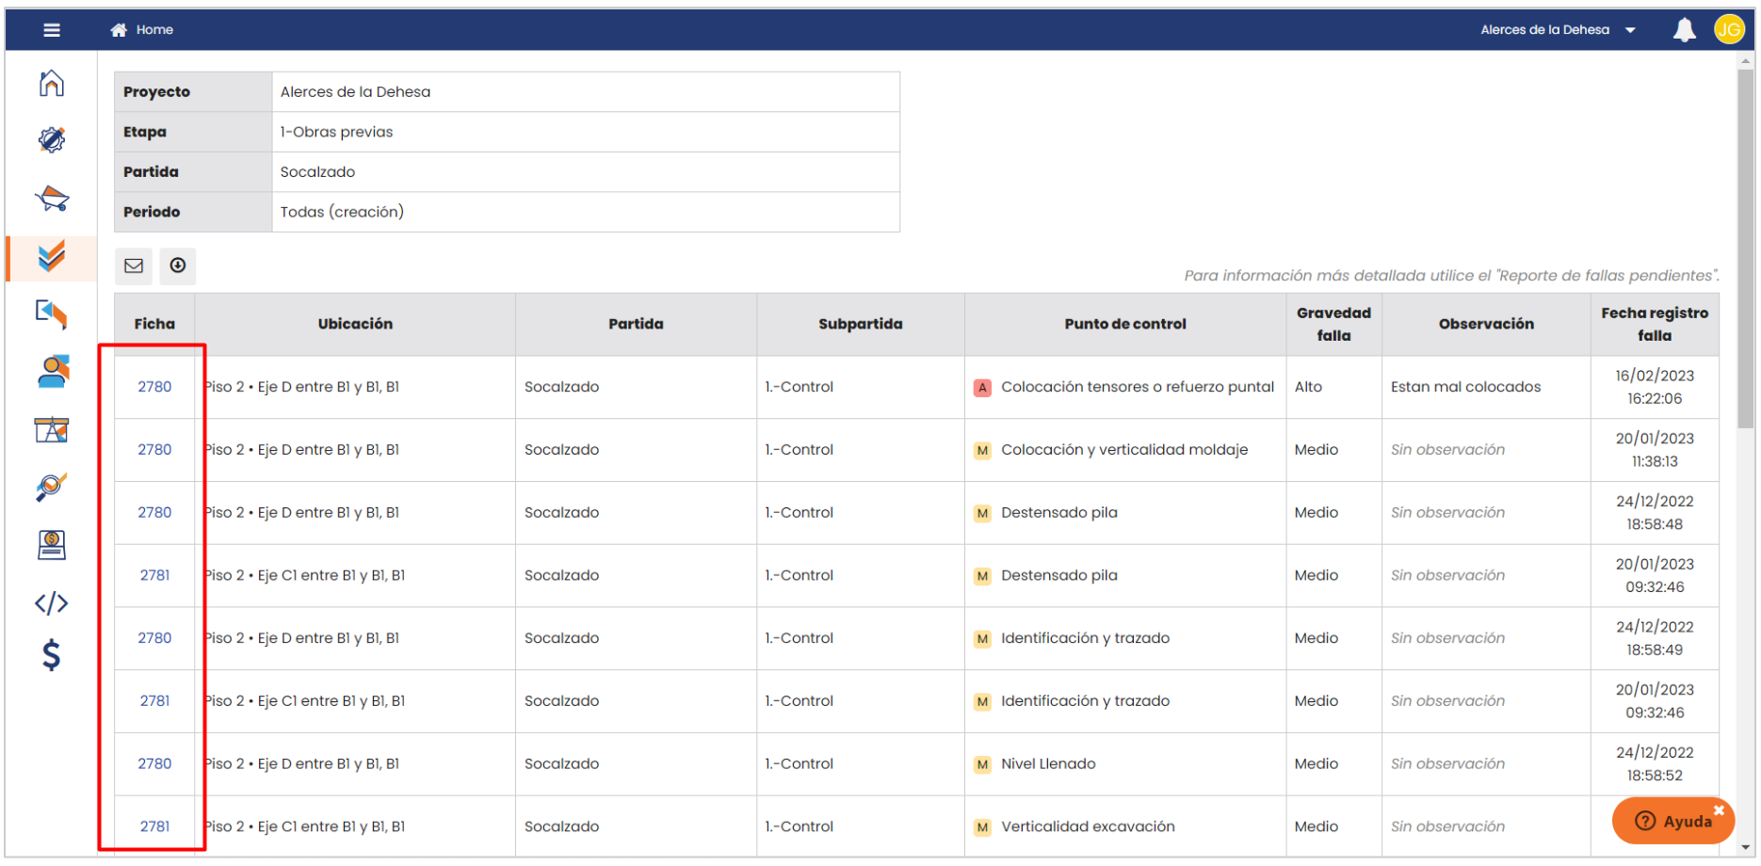Open the JG user avatar menu
The image size is (1761, 866).
point(1729,30)
